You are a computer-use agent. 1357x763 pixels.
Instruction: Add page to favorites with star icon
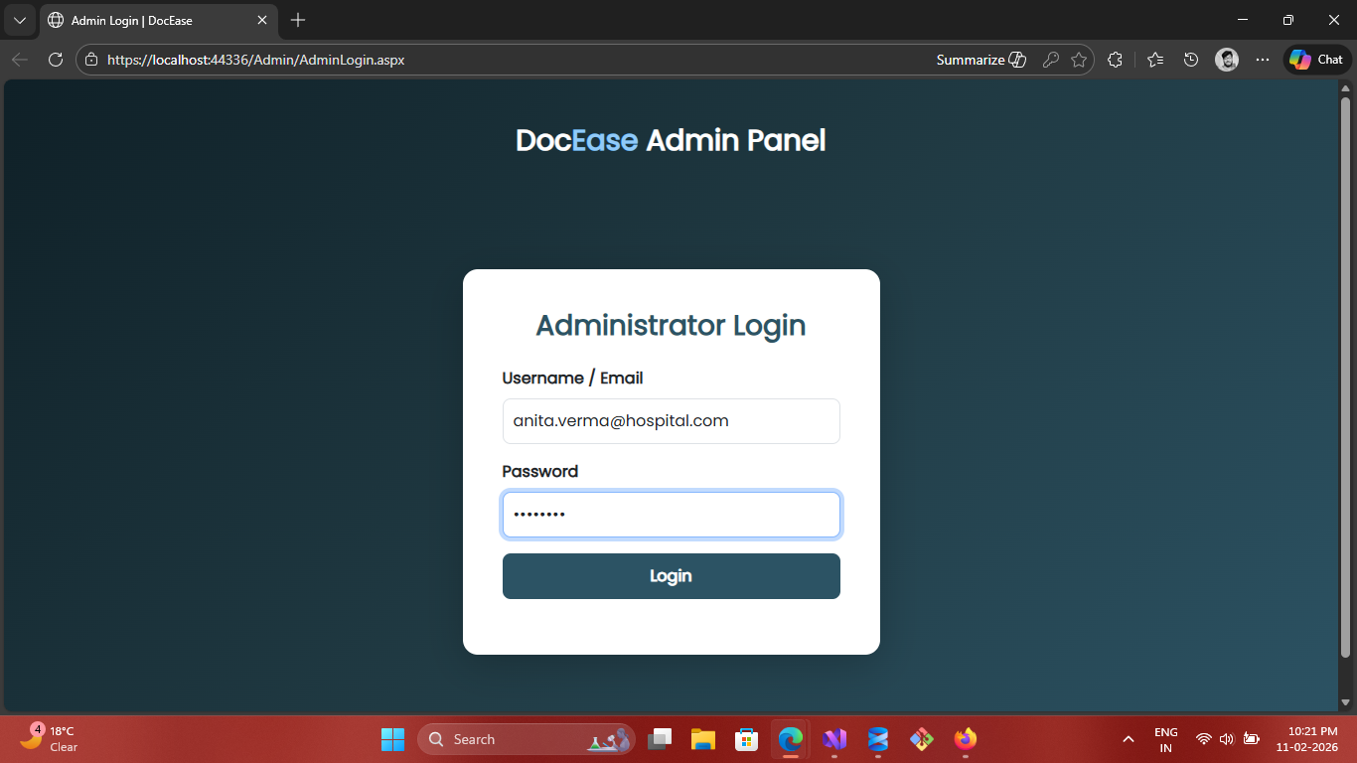(1079, 60)
